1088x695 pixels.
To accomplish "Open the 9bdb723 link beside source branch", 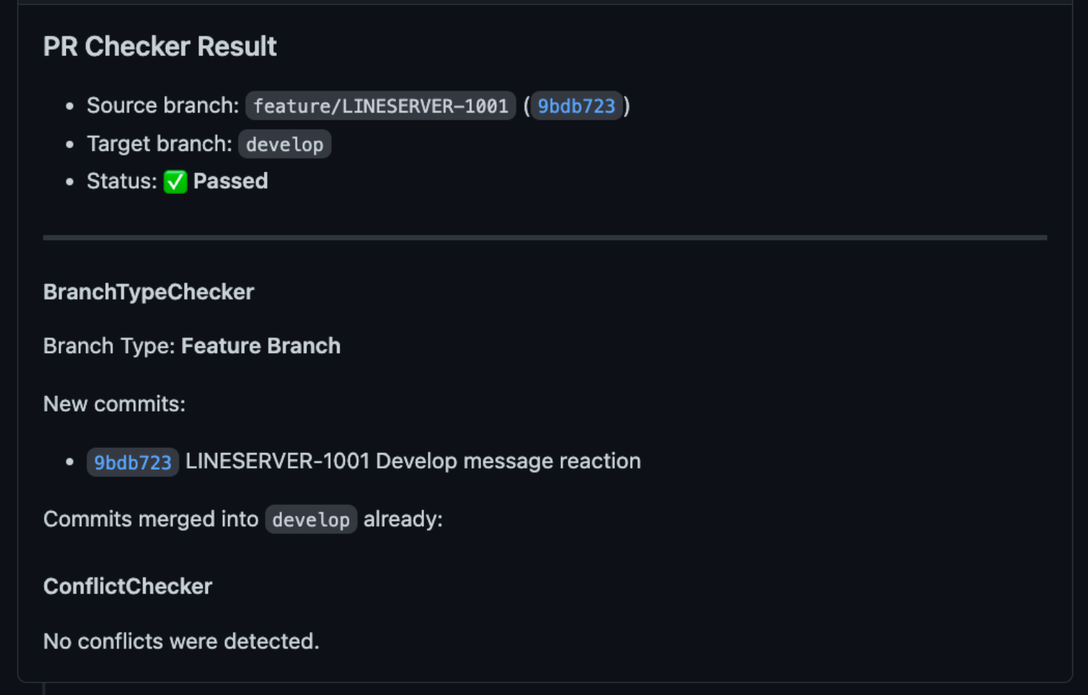I will tap(577, 106).
